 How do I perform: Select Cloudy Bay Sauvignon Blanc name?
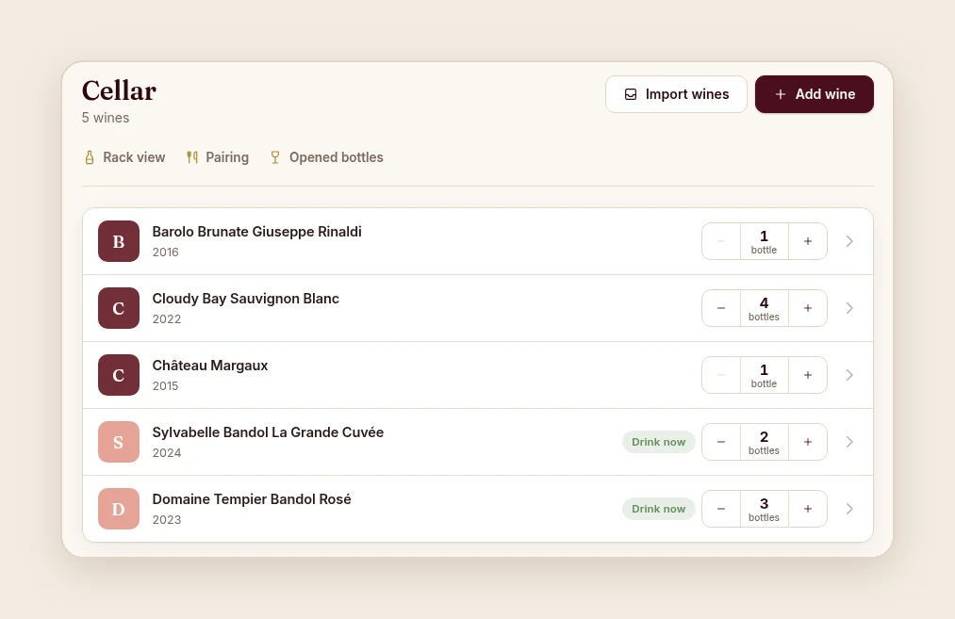[x=245, y=299]
